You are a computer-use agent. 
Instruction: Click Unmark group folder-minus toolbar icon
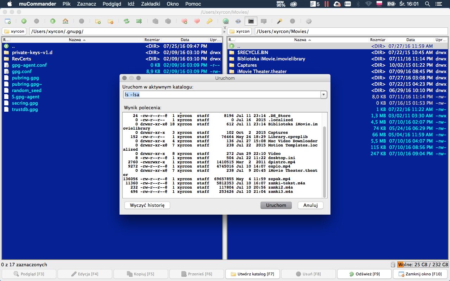point(110,21)
